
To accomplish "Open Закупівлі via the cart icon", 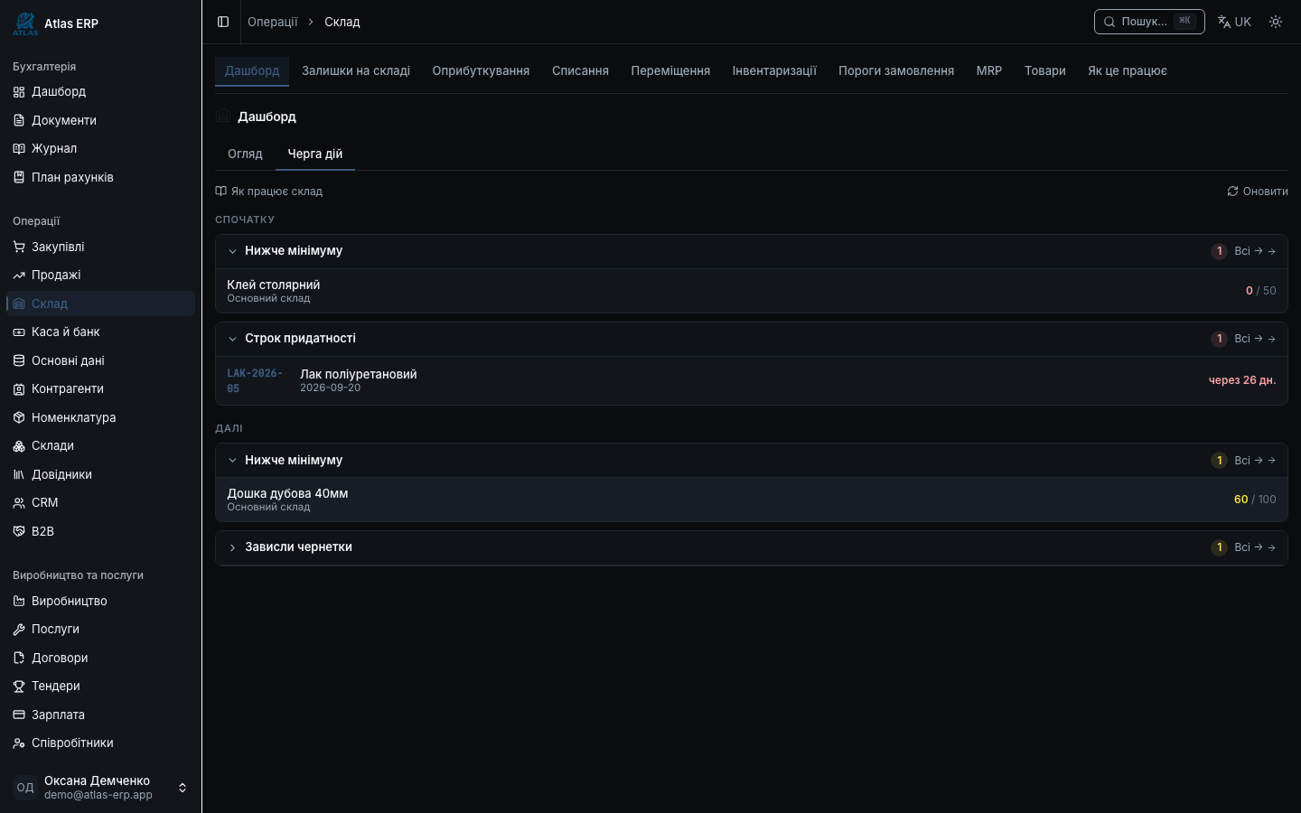I will click(19, 247).
